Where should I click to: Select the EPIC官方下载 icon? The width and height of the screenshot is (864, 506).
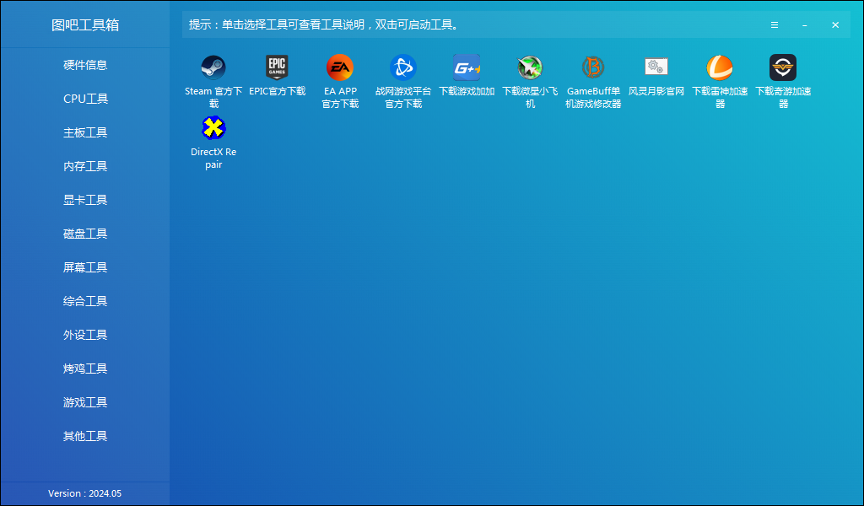[x=277, y=67]
